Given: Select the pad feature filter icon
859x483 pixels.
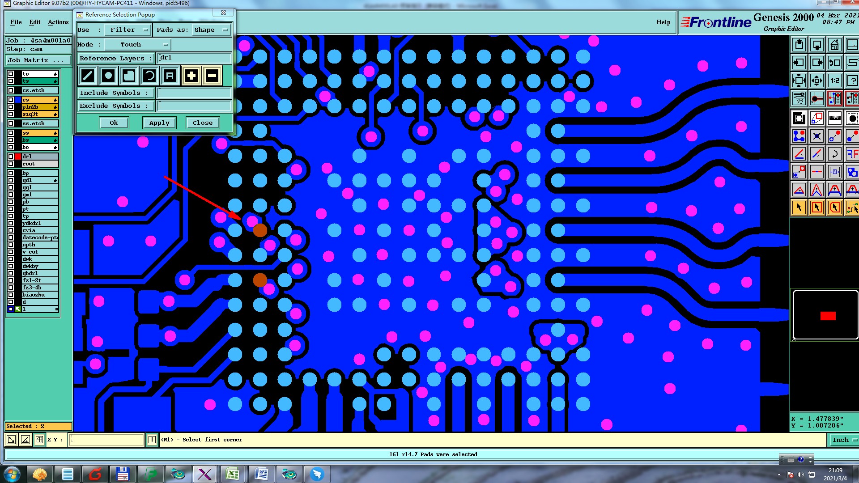Looking at the screenshot, I should [108, 76].
